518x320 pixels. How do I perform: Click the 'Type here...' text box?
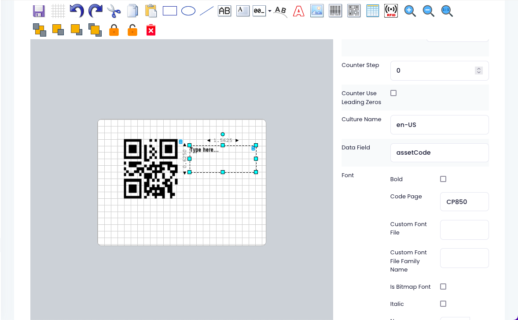pos(223,159)
